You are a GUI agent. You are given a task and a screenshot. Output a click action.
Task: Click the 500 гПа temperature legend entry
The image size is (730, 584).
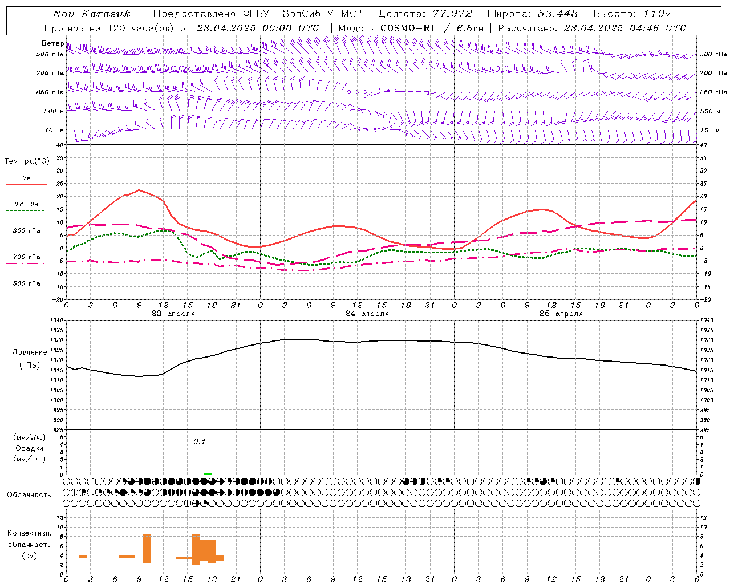coord(26,283)
